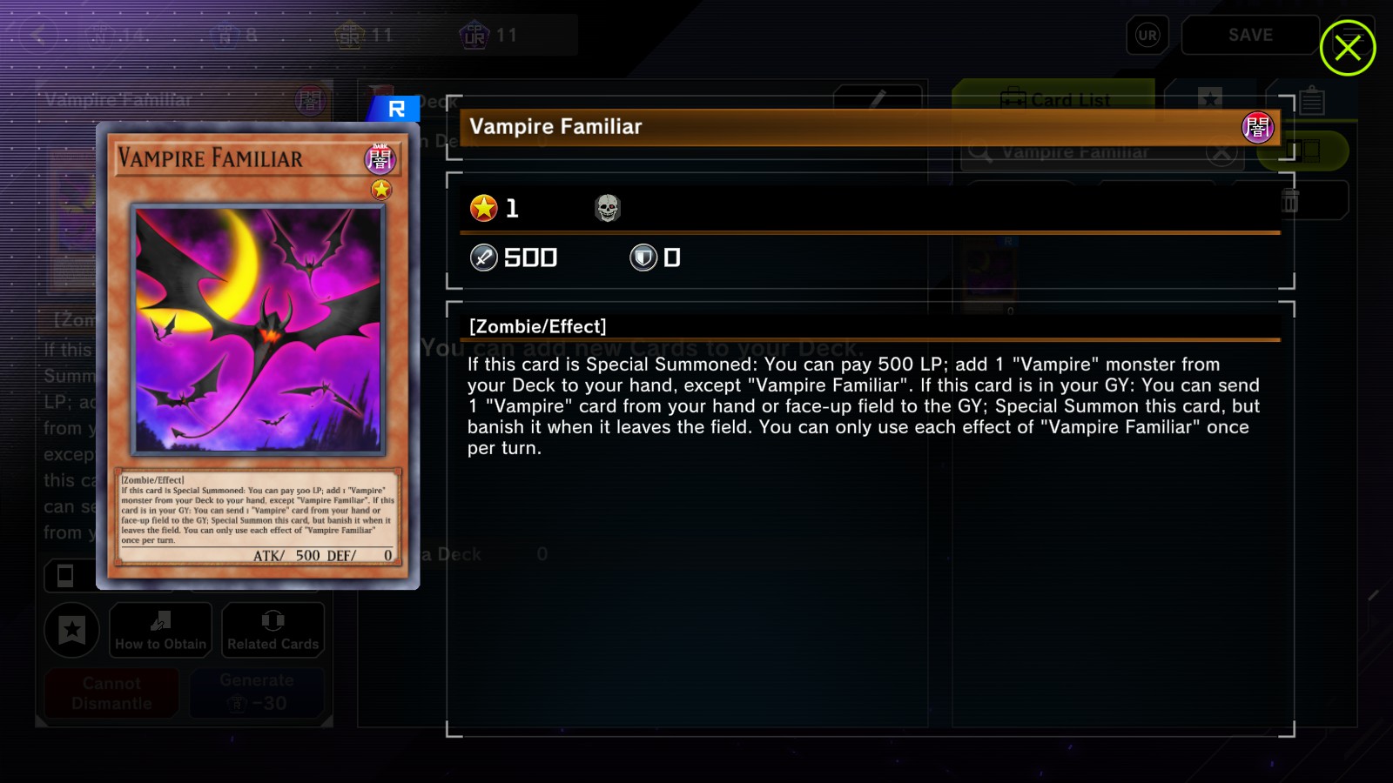The width and height of the screenshot is (1393, 783).
Task: Click the R rarity badge
Action: tap(395, 109)
